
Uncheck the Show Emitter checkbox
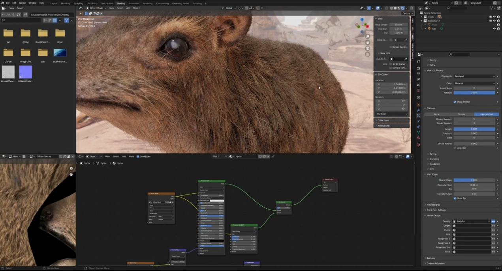[x=455, y=102]
